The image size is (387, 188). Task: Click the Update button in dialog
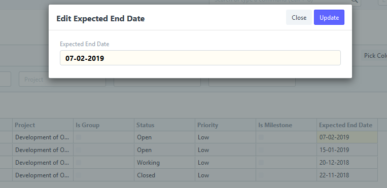tap(329, 17)
